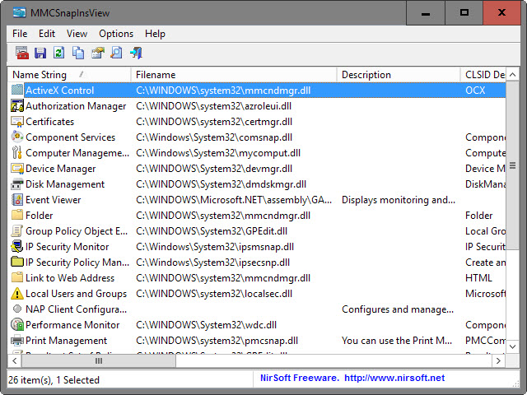Click the Refresh toolbar icon
This screenshot has width=527, height=395.
click(59, 53)
